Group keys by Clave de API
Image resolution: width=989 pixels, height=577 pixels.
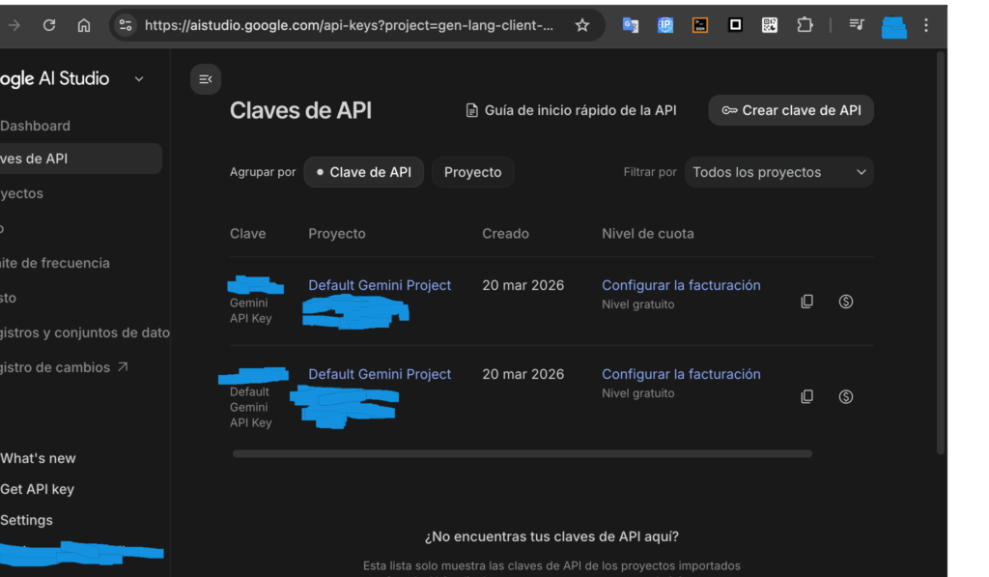[x=363, y=172]
